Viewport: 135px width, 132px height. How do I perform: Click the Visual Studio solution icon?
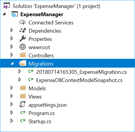(7, 6)
